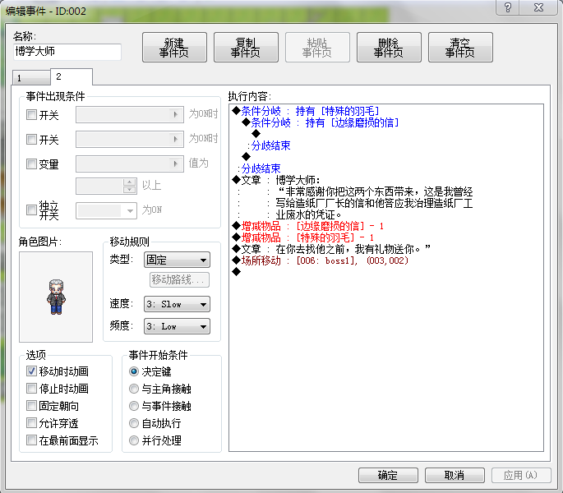Screen dimensions: 563x493
Task: Check the 允许穿透 option
Action: 31,423
